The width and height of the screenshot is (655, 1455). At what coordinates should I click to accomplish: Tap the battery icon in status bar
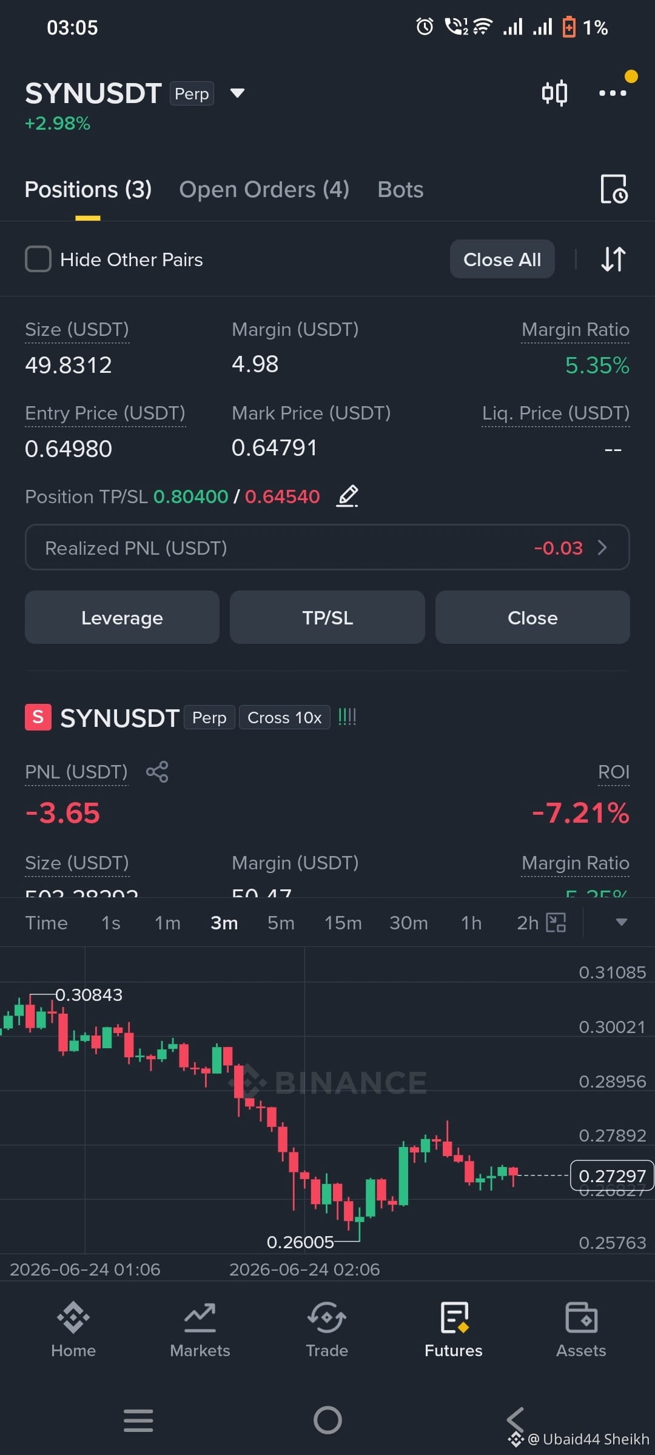[x=569, y=27]
